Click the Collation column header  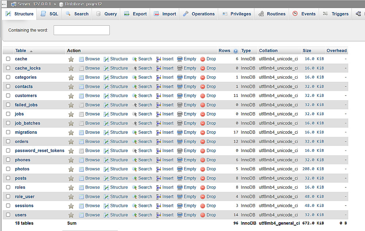tap(268, 50)
